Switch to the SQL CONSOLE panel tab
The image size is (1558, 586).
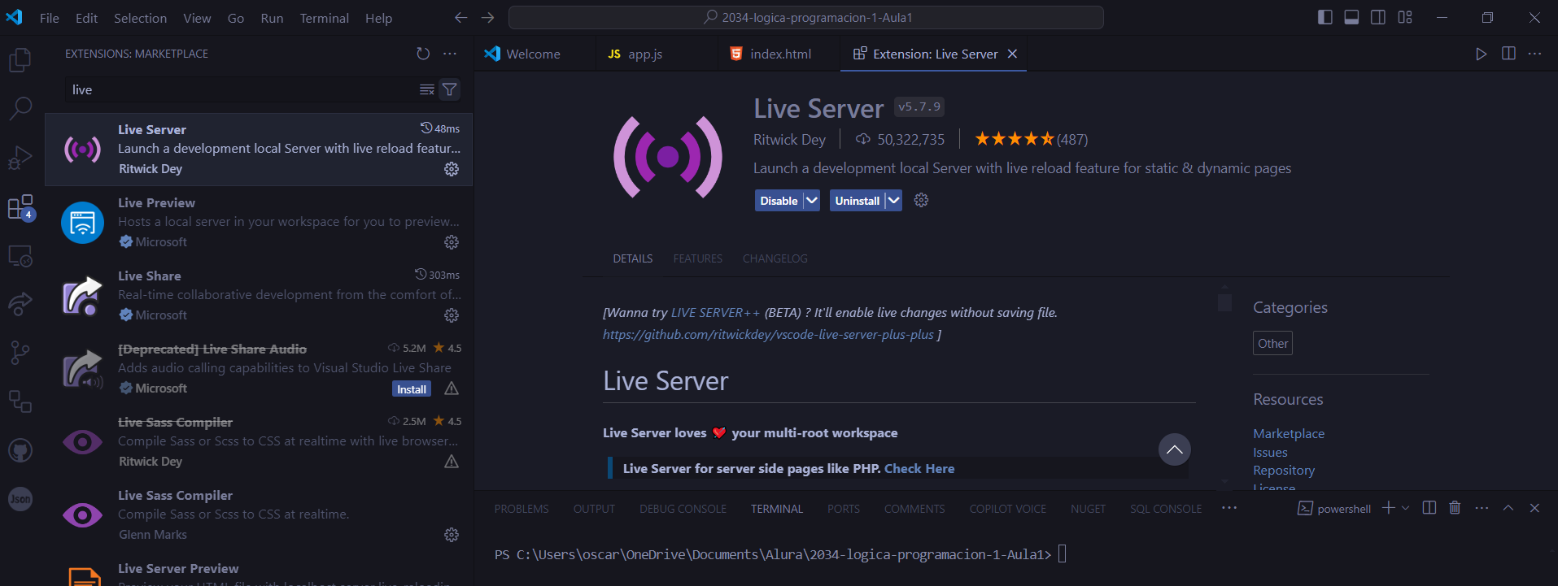click(x=1165, y=509)
